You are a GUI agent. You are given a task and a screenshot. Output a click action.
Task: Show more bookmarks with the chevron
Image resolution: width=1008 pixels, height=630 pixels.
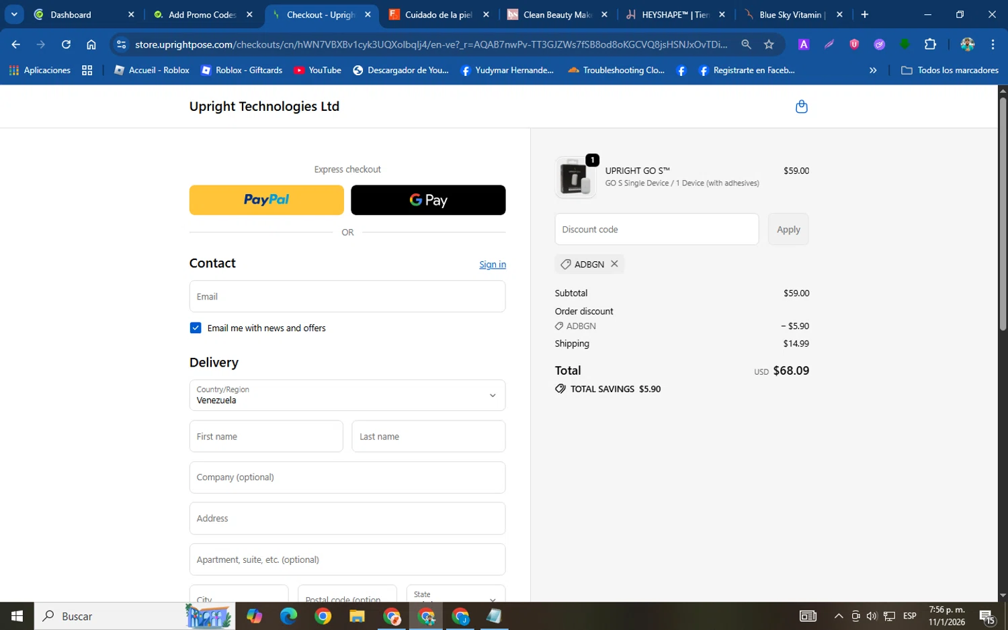873,70
